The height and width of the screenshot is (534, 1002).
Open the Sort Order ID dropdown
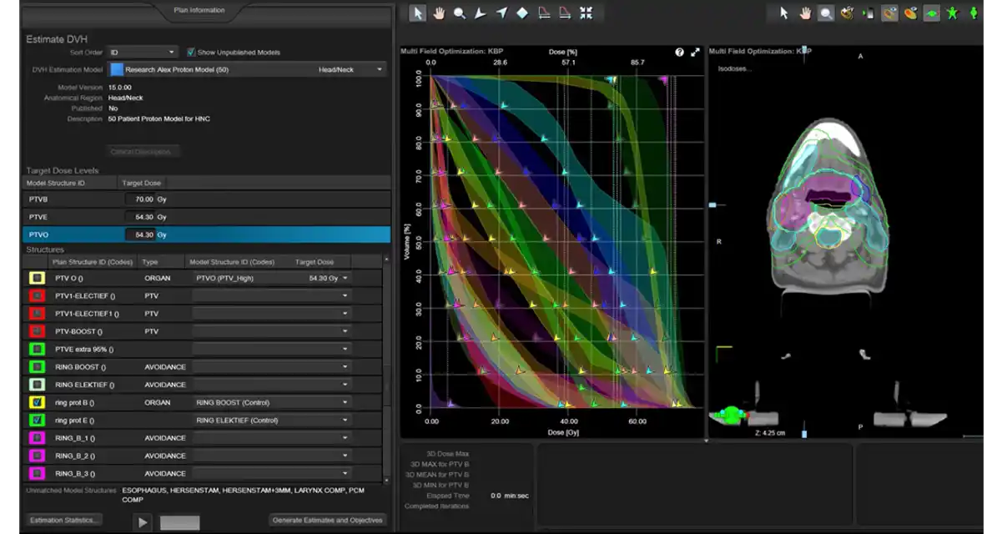(142, 53)
